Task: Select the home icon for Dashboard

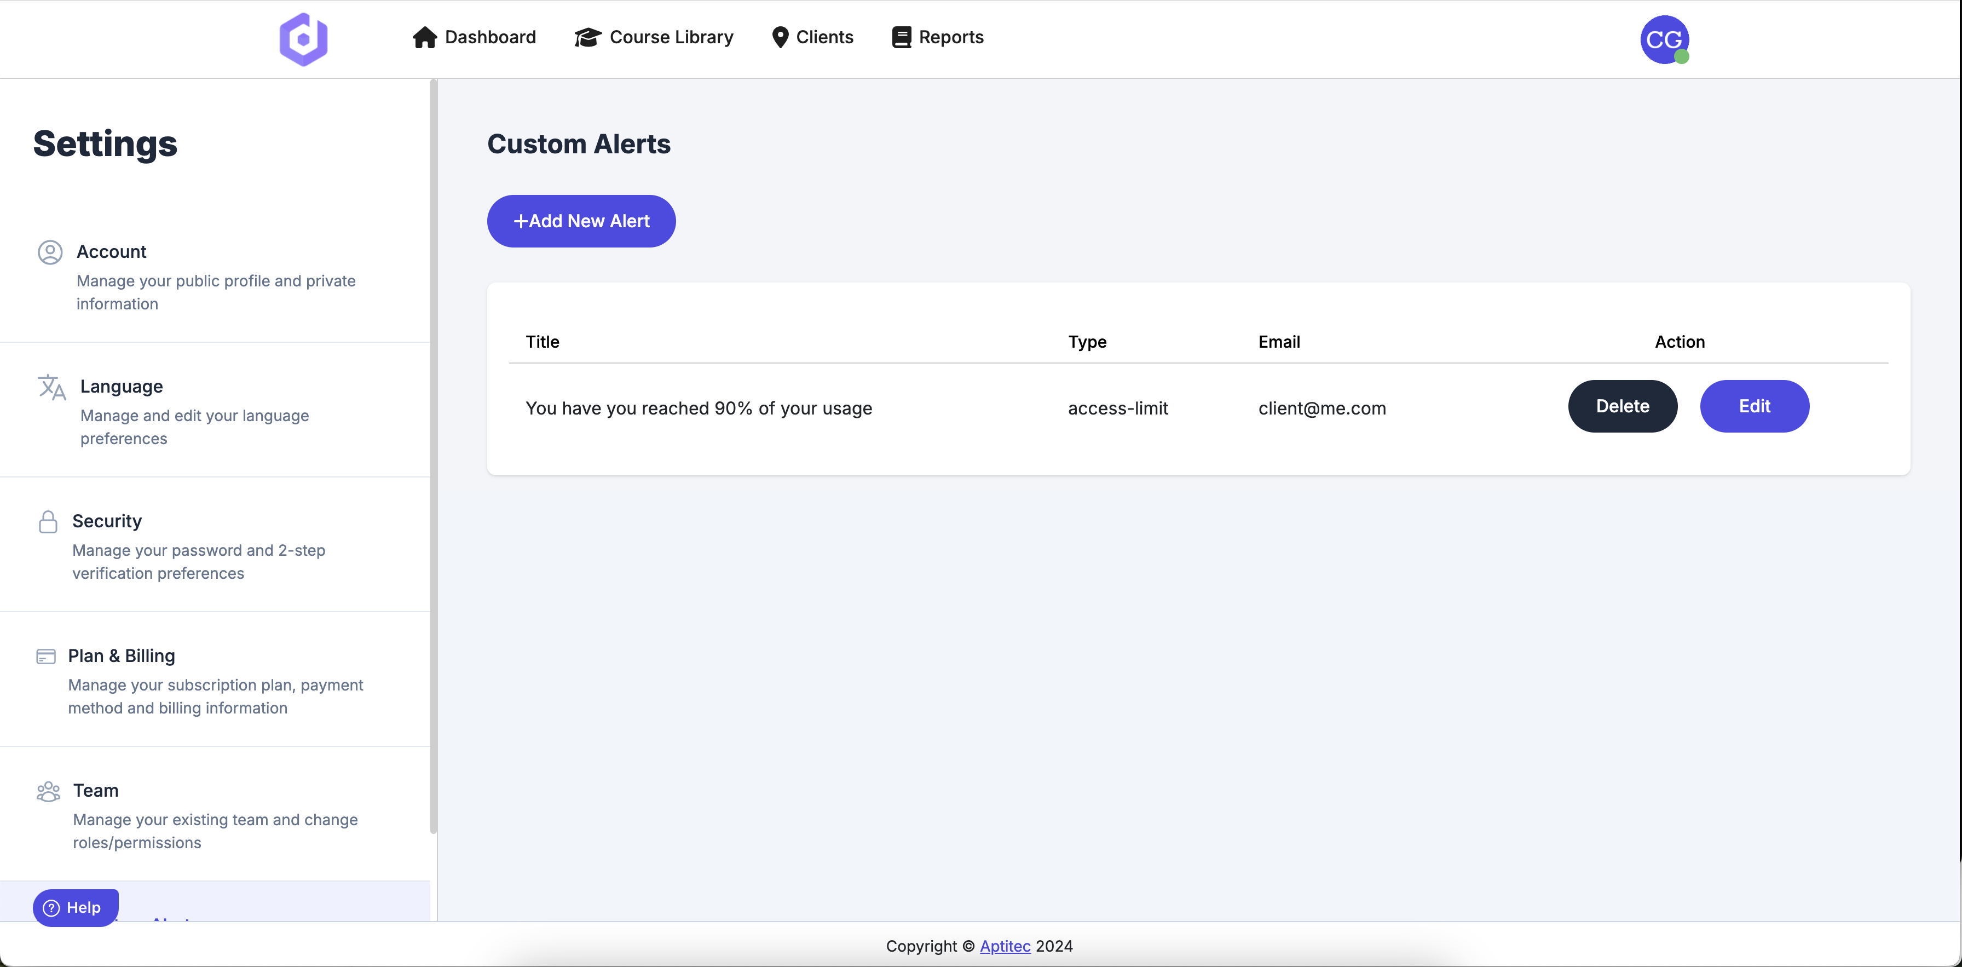Action: (425, 36)
